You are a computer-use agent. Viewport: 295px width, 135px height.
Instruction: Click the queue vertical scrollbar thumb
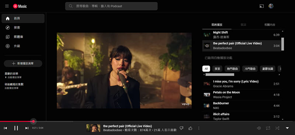click(282, 44)
